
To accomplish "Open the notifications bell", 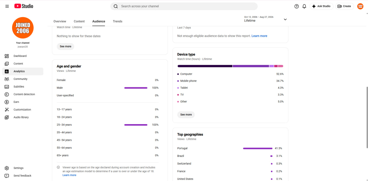I will coord(304,6).
